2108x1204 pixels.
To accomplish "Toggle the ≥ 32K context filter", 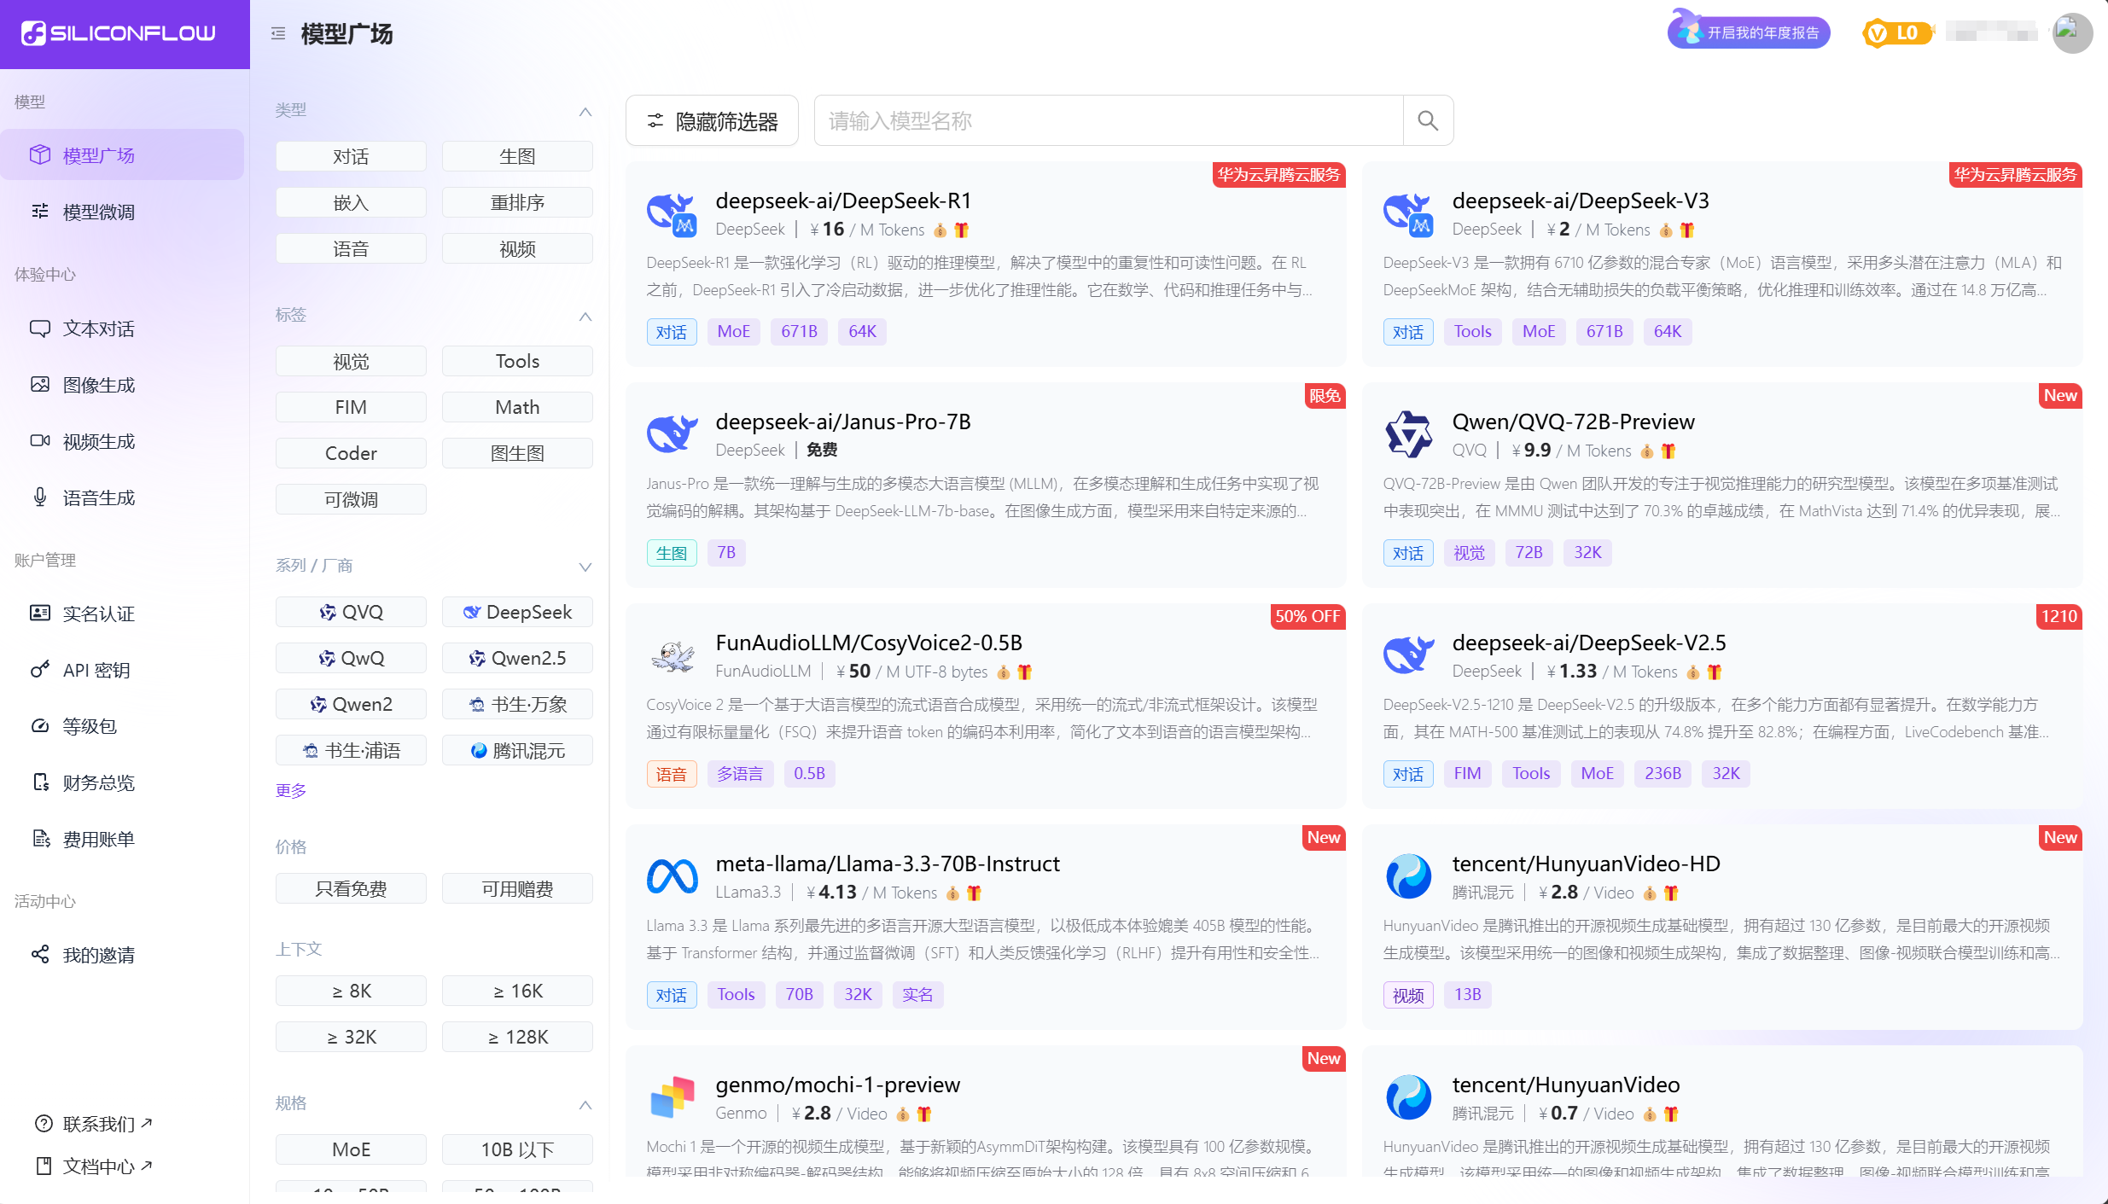I will [351, 1037].
